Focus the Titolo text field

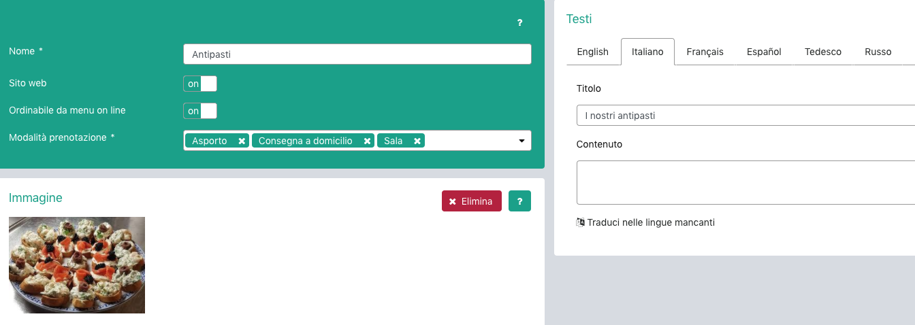coord(745,116)
